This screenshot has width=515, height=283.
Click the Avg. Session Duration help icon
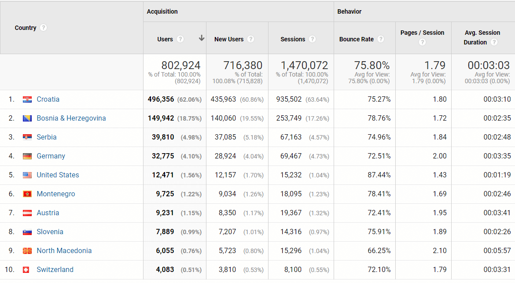[494, 42]
